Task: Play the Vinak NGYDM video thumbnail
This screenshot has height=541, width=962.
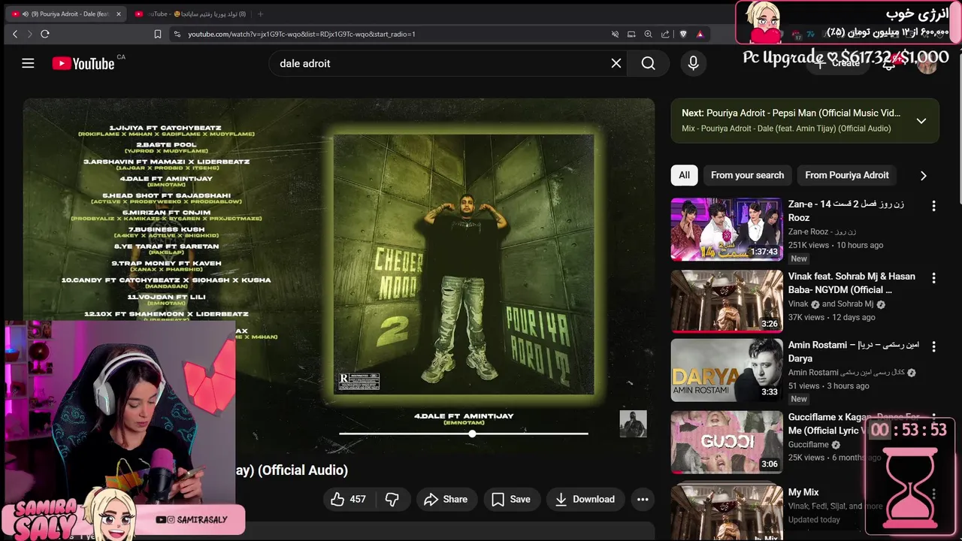Action: click(726, 301)
